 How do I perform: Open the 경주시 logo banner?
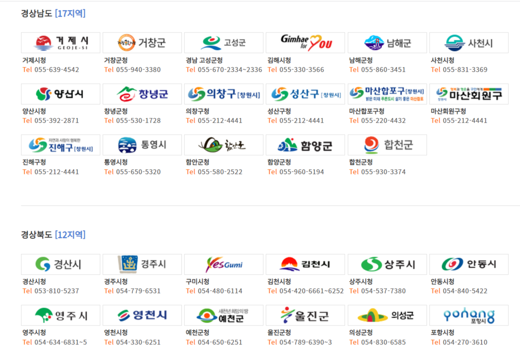142,265
